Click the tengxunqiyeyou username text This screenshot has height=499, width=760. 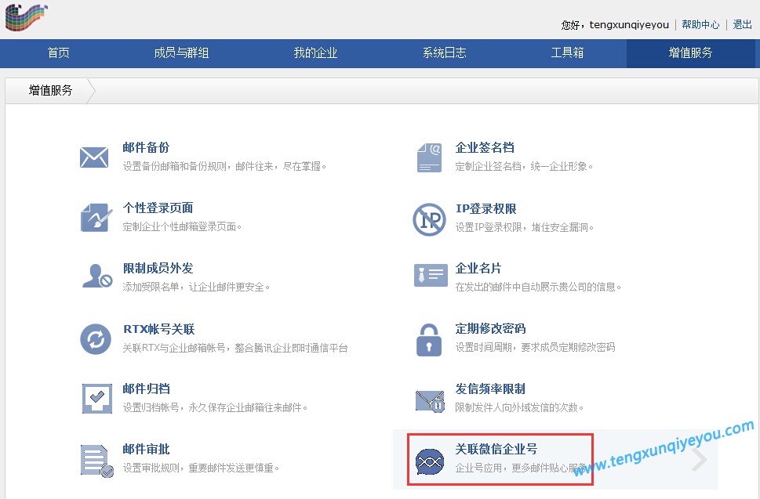(629, 25)
